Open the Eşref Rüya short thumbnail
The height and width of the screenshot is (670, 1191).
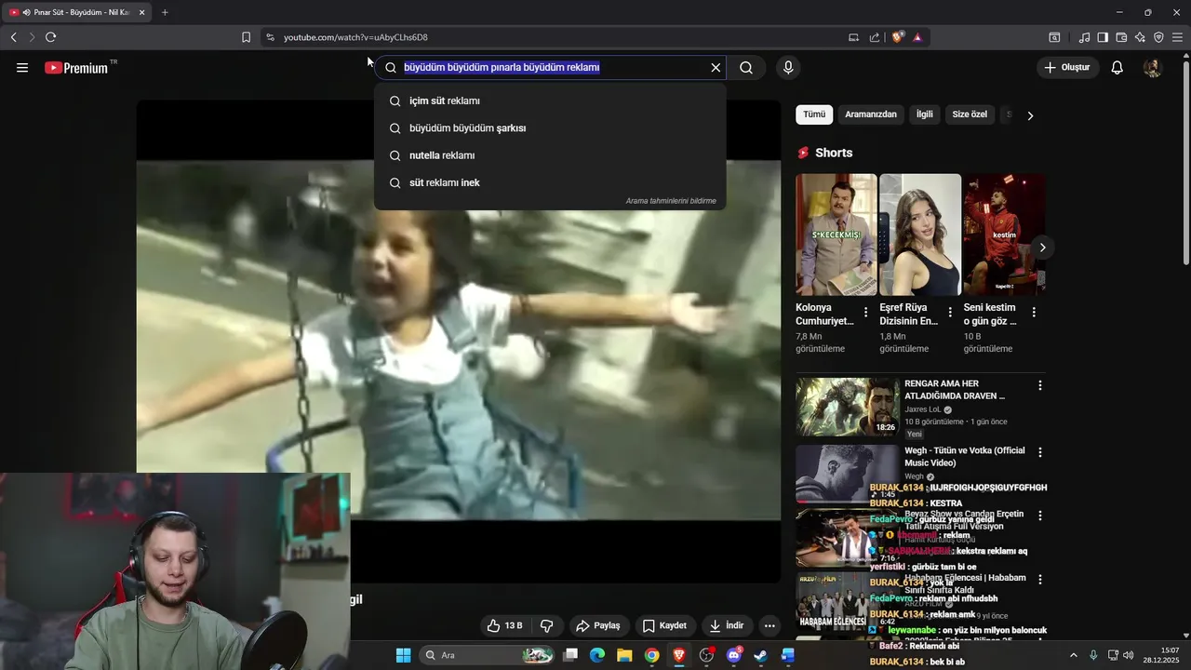[920, 234]
